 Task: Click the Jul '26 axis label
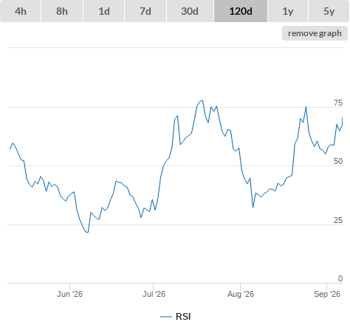pos(154,294)
